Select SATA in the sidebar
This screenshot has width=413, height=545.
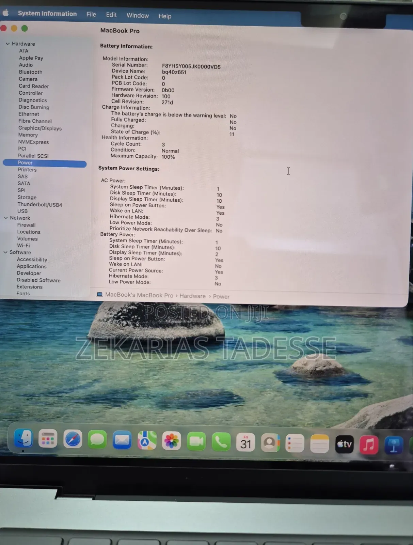pyautogui.click(x=24, y=183)
